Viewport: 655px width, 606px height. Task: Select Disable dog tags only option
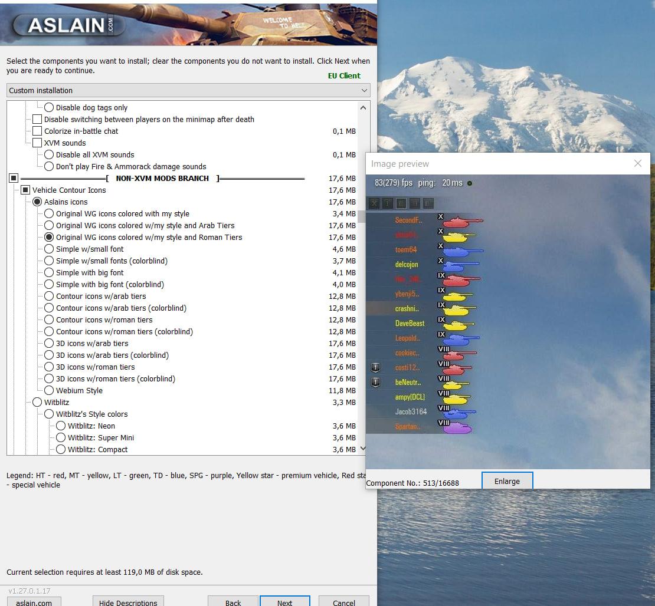coord(49,107)
